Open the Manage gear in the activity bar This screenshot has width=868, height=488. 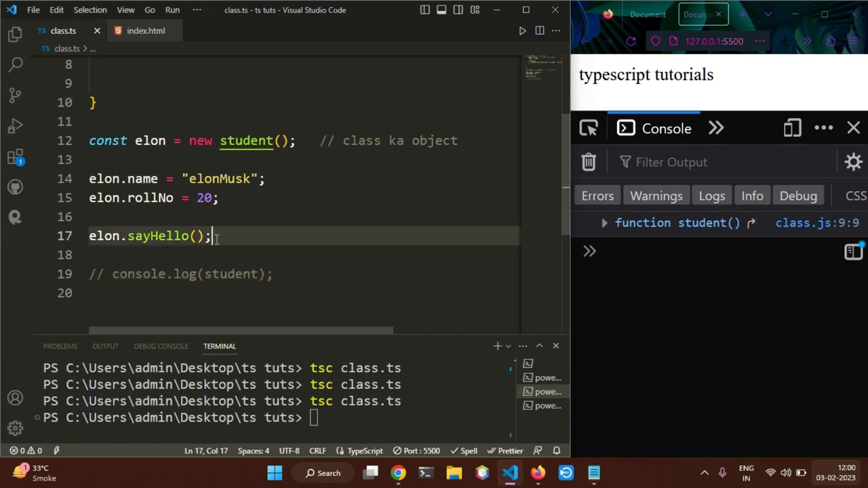(x=15, y=428)
